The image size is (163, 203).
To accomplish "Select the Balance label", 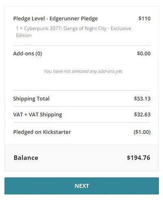I will [x=26, y=158].
